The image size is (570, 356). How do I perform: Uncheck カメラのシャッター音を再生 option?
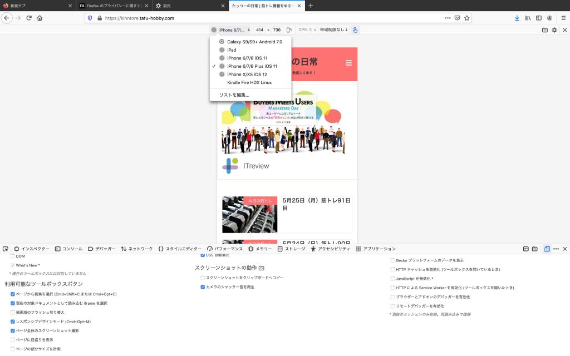pos(203,287)
